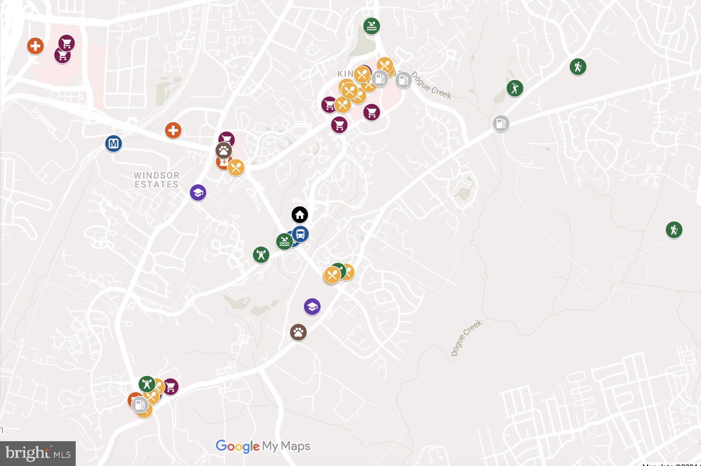Click the purple school marker near Windsor Estates

(198, 192)
